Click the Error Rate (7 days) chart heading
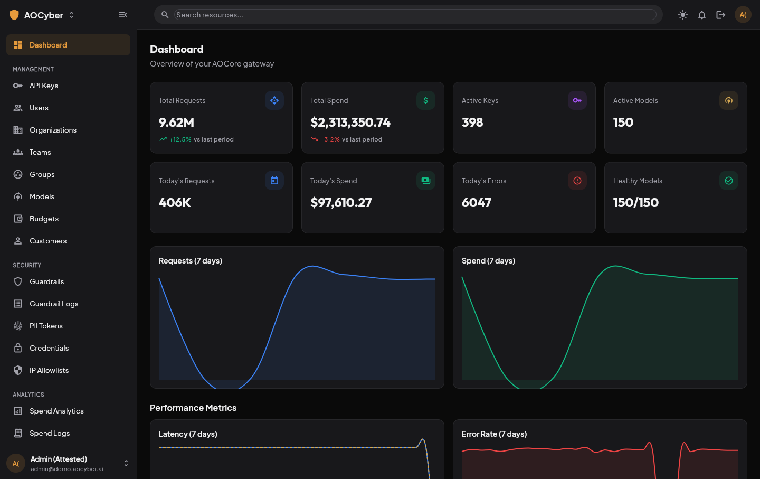The image size is (760, 479). (494, 434)
